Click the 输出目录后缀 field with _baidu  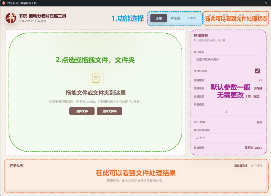[x=228, y=137]
